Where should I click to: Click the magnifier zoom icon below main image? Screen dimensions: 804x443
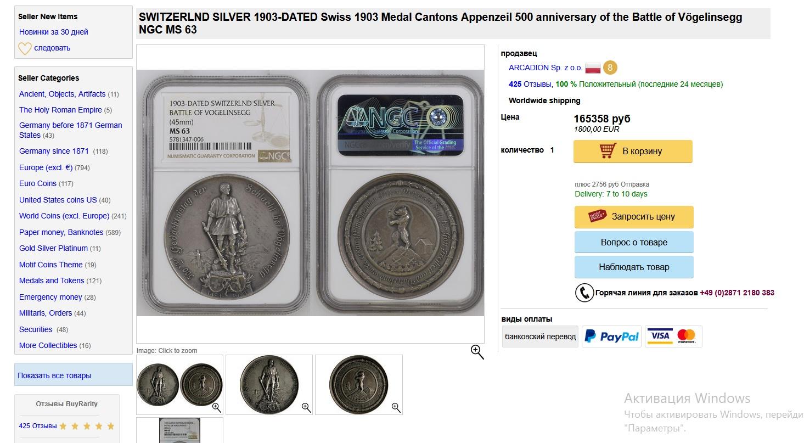coord(477,352)
